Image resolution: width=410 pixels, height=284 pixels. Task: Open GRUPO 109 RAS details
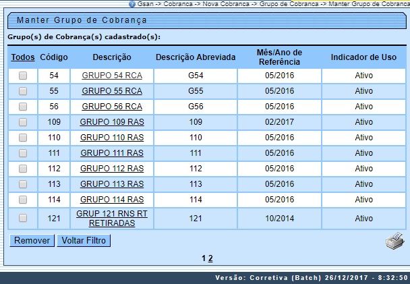click(x=112, y=122)
